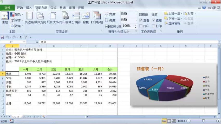Click Bring Forward (上移一层)
This screenshot has width=221, height=124.
(x=173, y=14)
